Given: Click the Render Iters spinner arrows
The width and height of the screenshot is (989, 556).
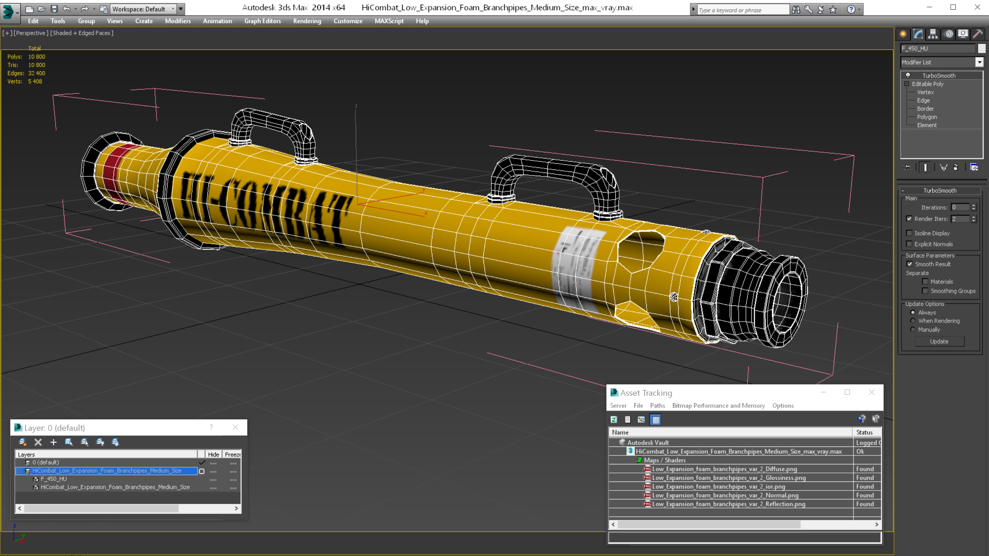Looking at the screenshot, I should [x=973, y=219].
